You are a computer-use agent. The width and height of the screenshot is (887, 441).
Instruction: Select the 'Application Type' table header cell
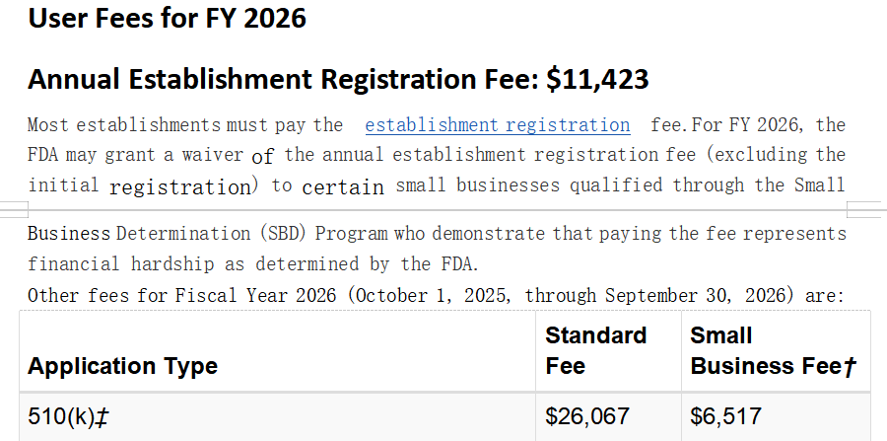point(277,351)
